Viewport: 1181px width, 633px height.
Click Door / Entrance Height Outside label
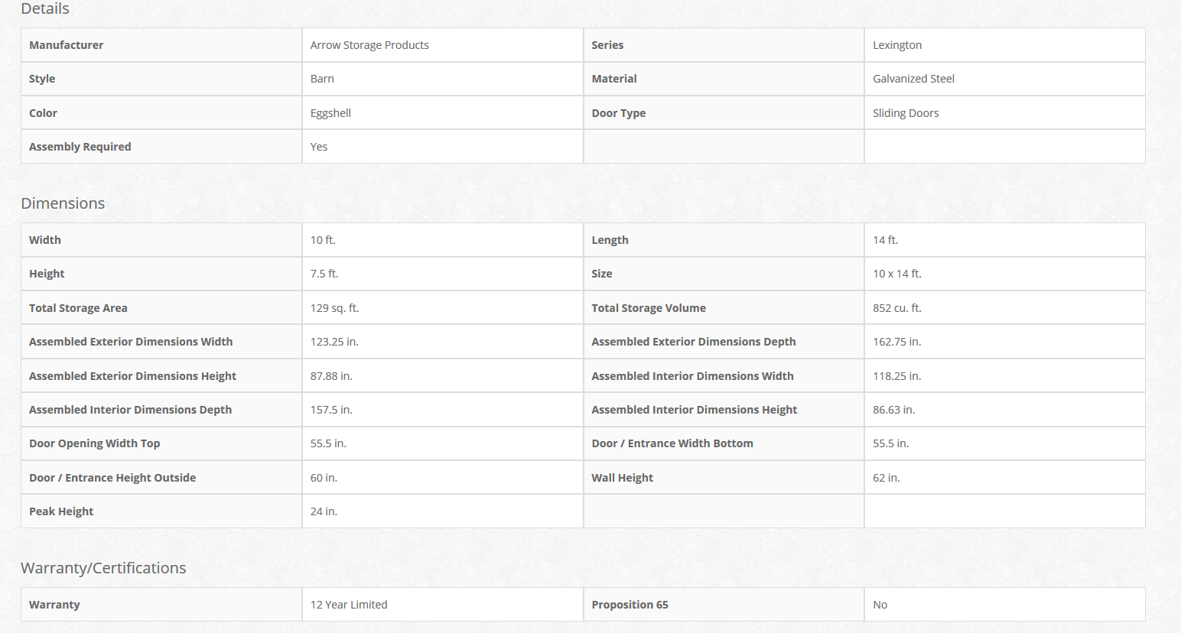point(112,478)
